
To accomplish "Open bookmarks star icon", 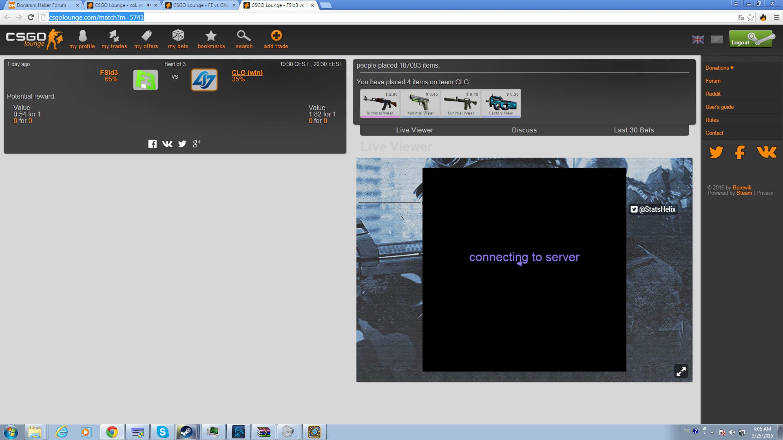I will click(211, 36).
